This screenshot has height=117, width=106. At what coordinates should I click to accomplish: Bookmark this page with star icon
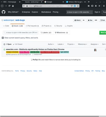[78, 6]
